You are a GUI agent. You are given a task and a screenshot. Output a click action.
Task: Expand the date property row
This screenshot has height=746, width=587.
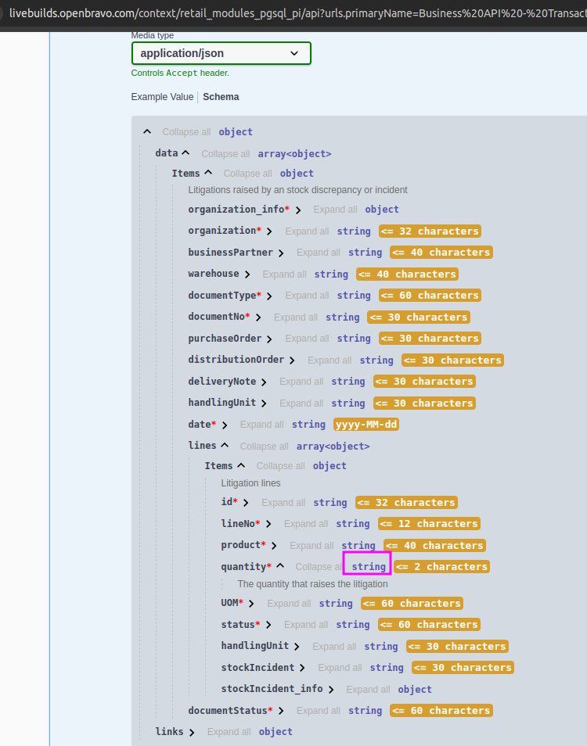pos(225,425)
